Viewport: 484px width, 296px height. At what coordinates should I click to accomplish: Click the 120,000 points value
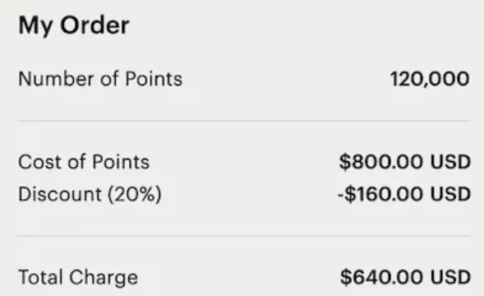430,79
